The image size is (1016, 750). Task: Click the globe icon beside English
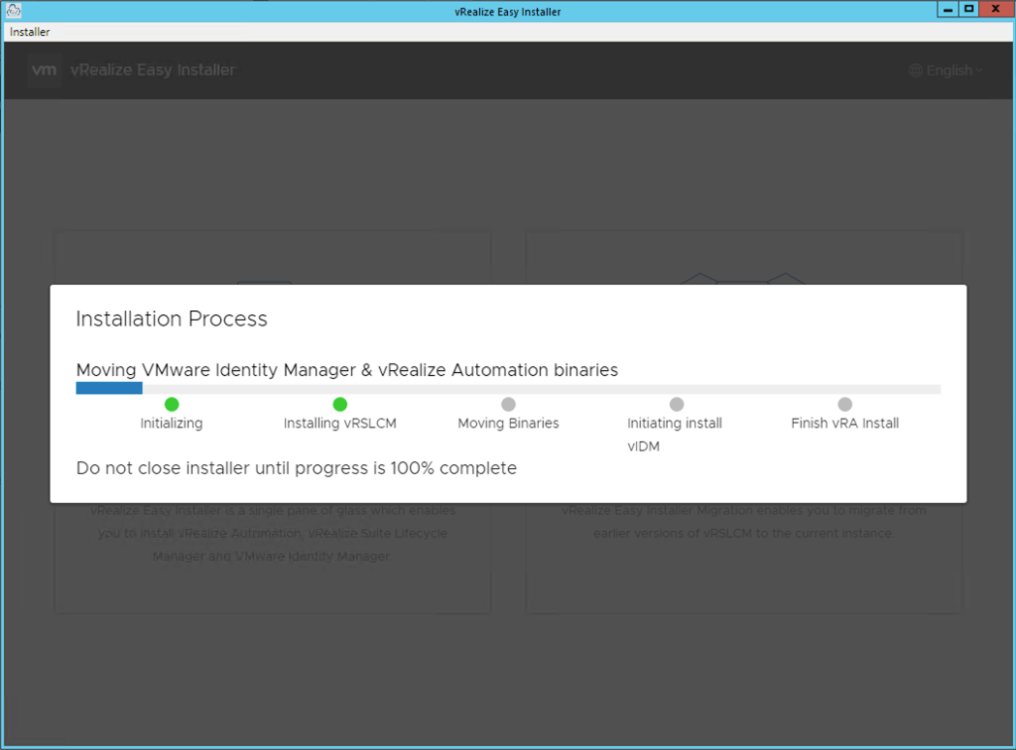coord(916,70)
